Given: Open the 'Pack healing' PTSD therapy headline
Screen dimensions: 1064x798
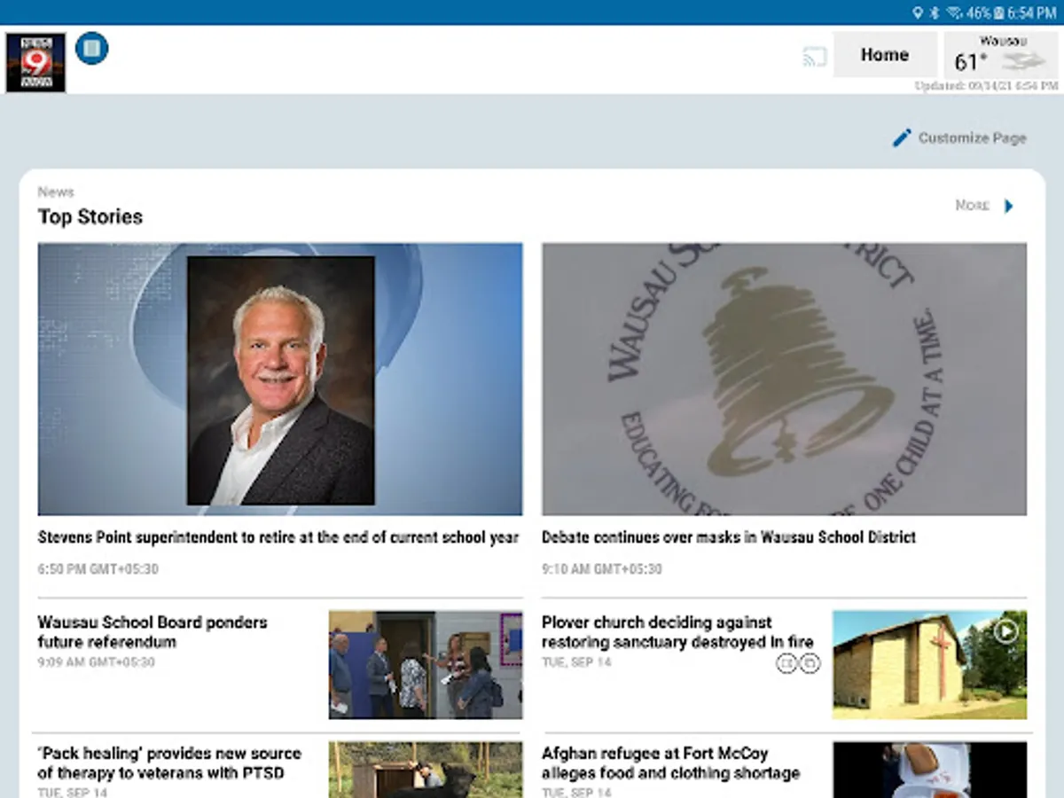Looking at the screenshot, I should click(x=169, y=763).
